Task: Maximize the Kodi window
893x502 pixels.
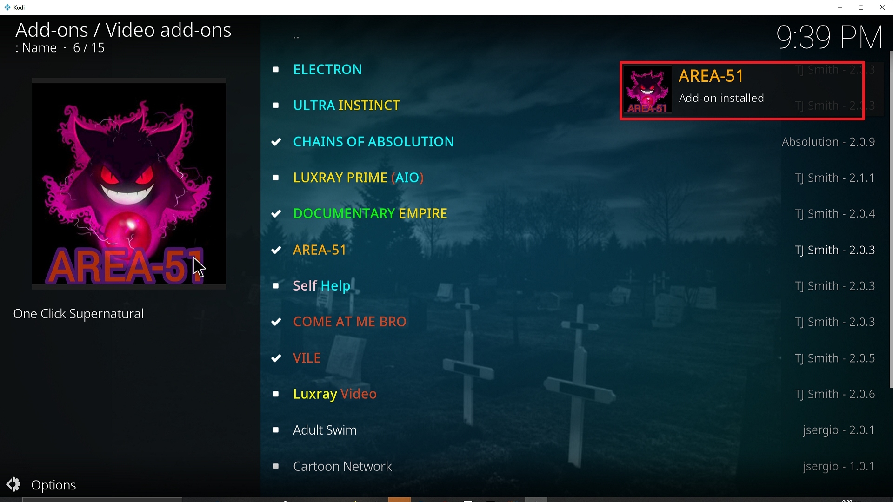Action: (x=861, y=7)
